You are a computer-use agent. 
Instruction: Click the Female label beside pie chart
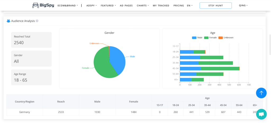[85, 68]
